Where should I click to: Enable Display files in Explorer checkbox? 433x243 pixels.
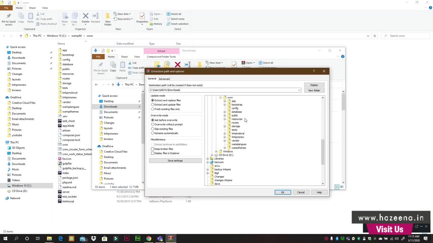[153, 153]
